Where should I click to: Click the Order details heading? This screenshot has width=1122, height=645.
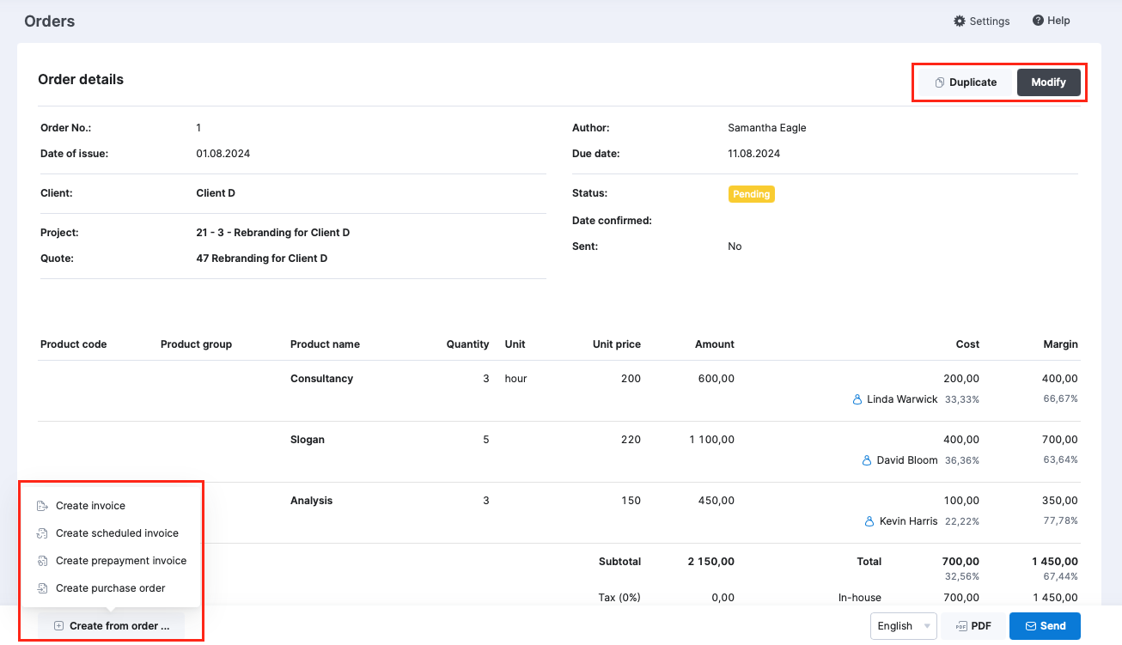[x=81, y=79]
